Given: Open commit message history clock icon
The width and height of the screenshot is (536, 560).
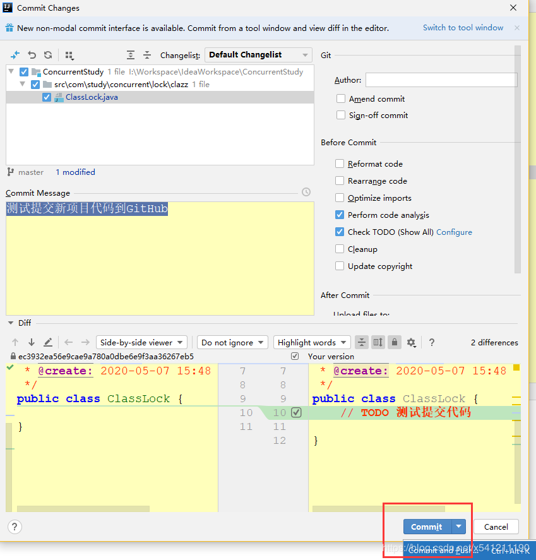Looking at the screenshot, I should coord(306,192).
